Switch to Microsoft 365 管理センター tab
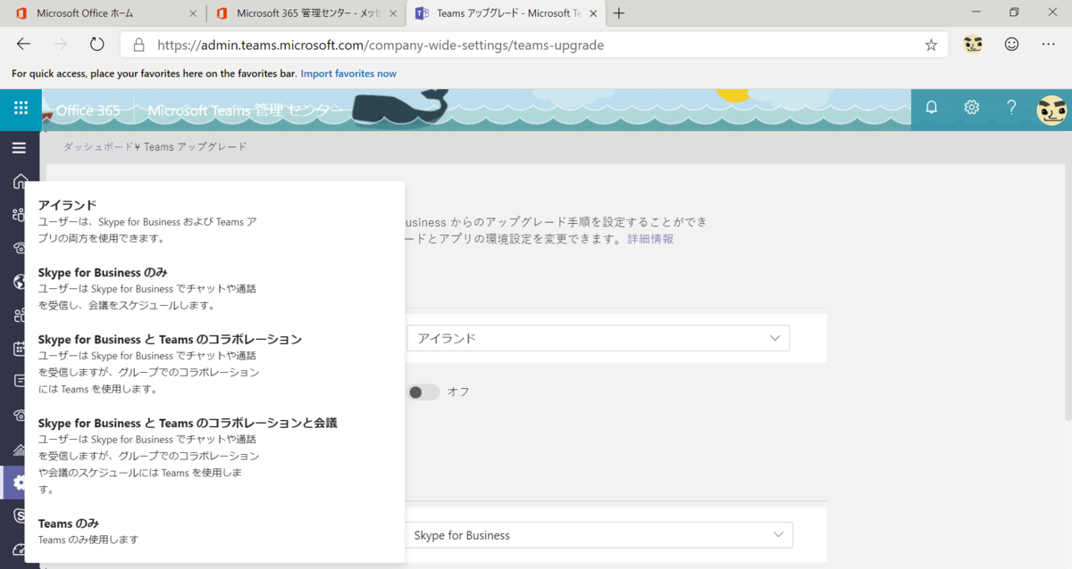Screen dimensions: 1072x569 (306, 13)
